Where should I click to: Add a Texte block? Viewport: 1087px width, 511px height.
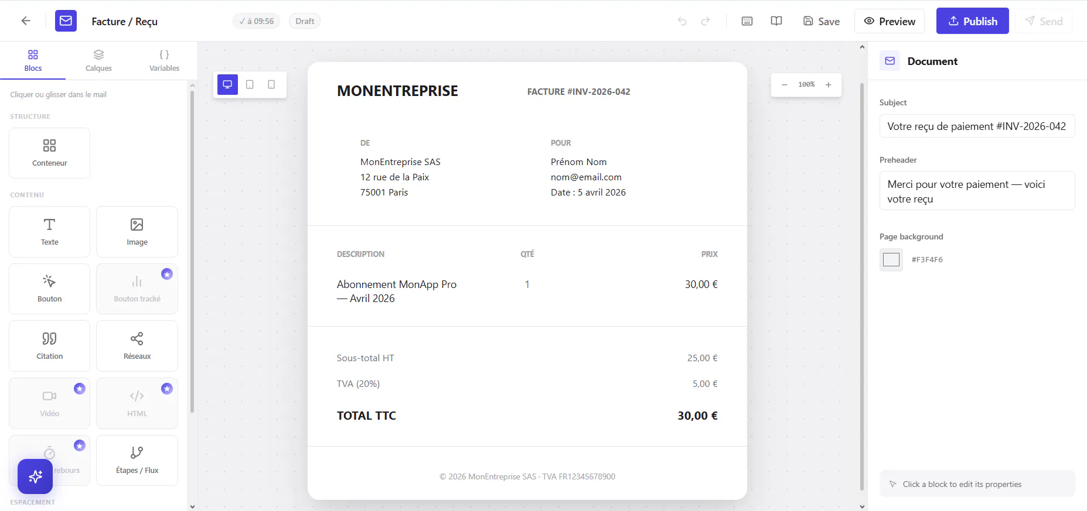[50, 232]
